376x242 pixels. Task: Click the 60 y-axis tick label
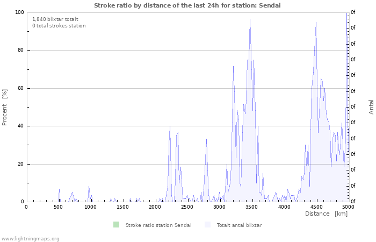21,88
